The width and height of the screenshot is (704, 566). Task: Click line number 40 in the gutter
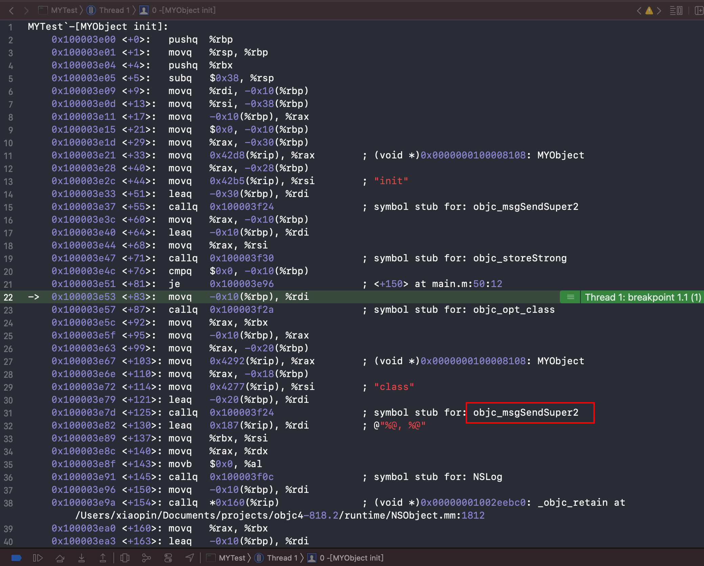coord(8,542)
